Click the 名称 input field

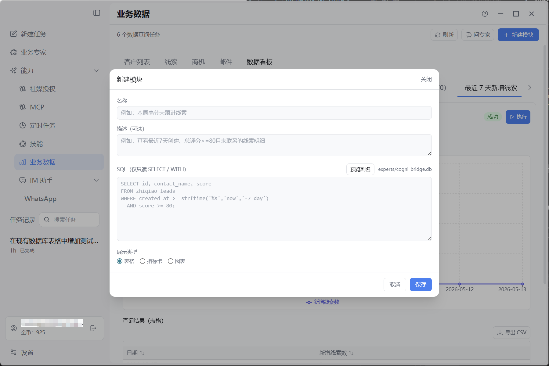(274, 113)
